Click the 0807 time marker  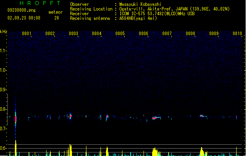click(x=167, y=34)
